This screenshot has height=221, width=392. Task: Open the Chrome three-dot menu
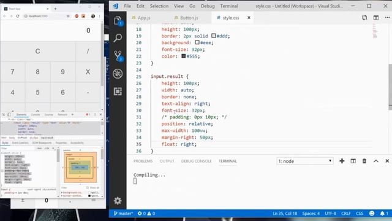click(x=99, y=16)
